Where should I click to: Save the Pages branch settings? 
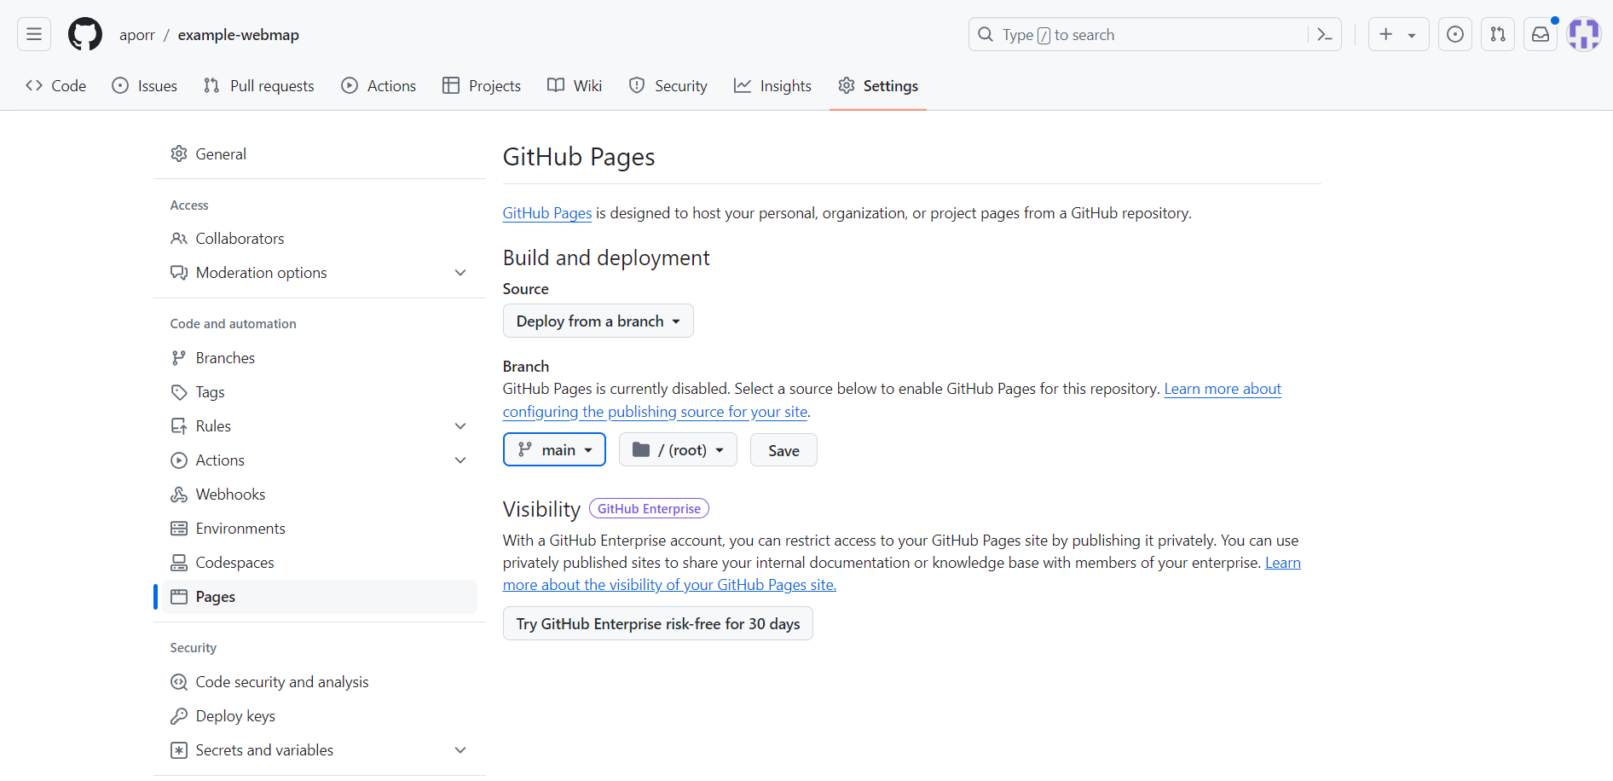pos(783,450)
